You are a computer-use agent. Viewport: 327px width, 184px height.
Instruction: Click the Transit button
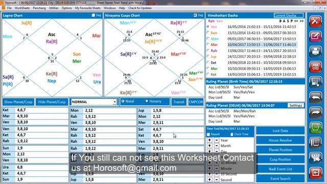click(x=179, y=102)
